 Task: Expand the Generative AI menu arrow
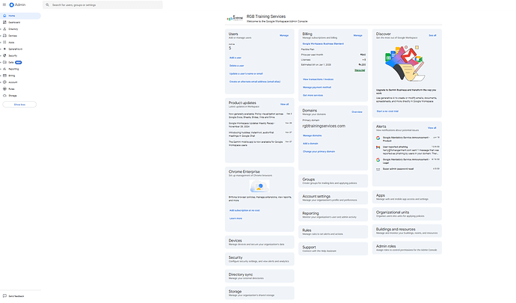(x=1, y=49)
